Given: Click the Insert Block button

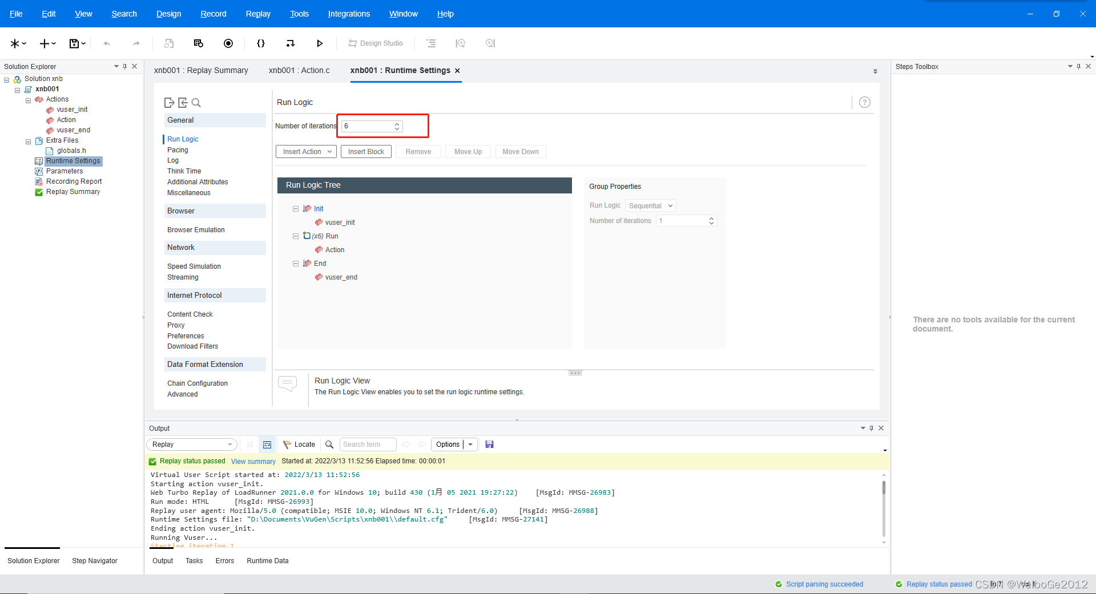Looking at the screenshot, I should (x=366, y=152).
